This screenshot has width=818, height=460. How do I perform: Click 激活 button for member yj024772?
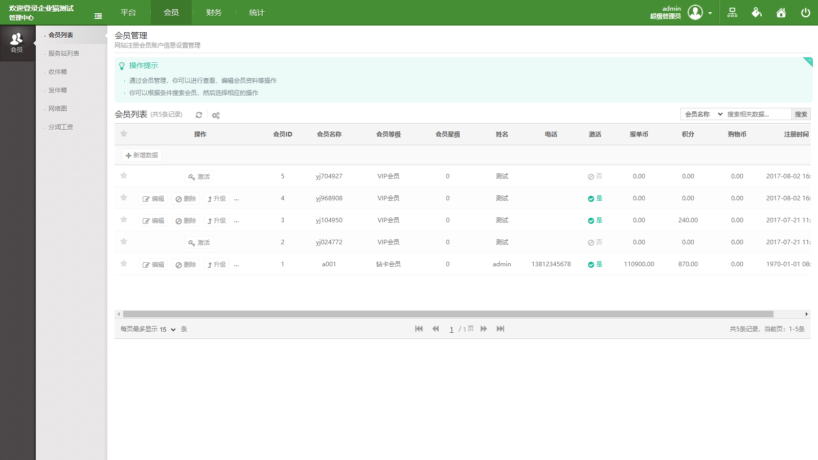[199, 242]
